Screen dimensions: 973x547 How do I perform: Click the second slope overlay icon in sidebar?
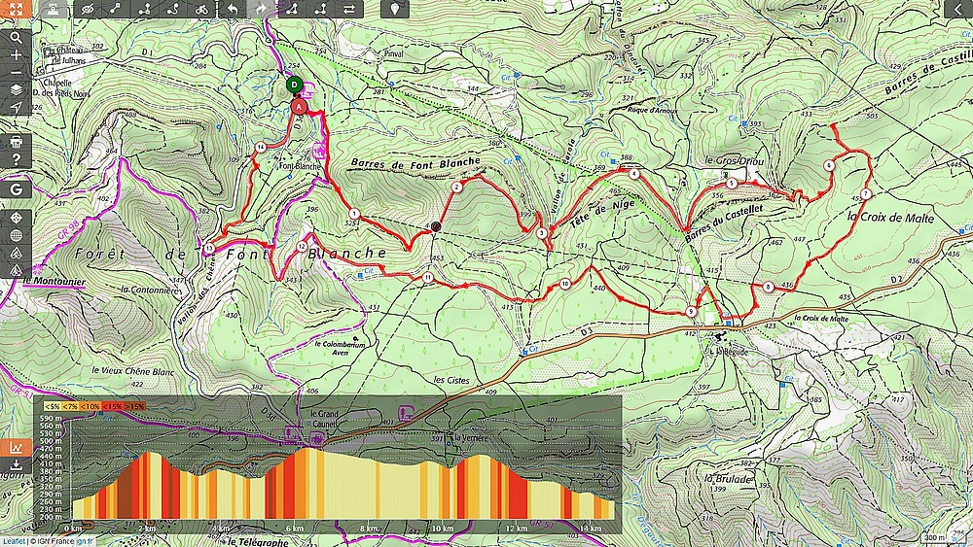pos(16,270)
